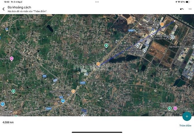The image size is (194, 134).
Task: Tap the ẤP CHÁNH area label
Action: click(68, 109)
